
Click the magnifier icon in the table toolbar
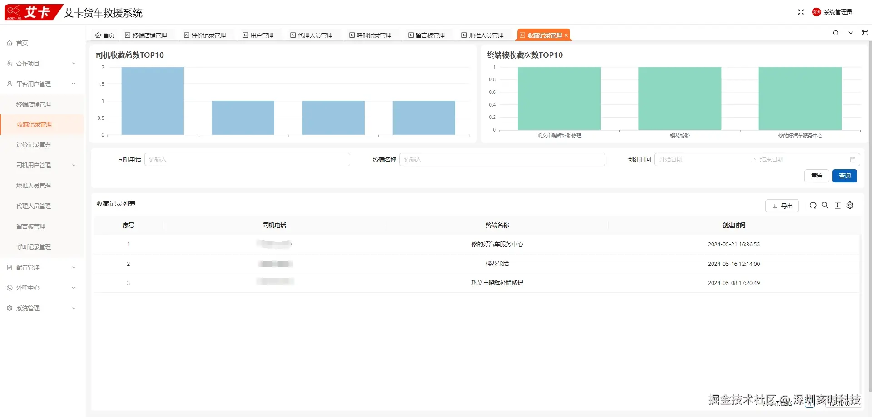tap(825, 206)
